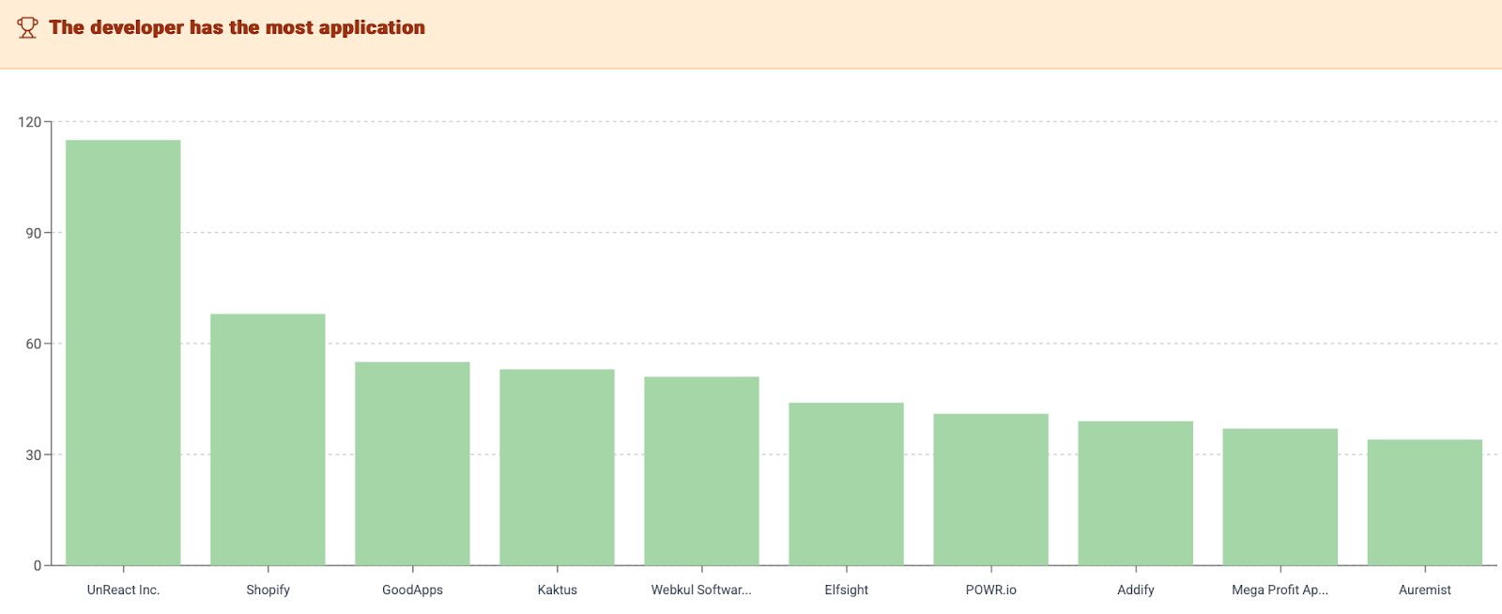The image size is (1502, 614).
Task: Select the Elfsight bar
Action: click(846, 484)
